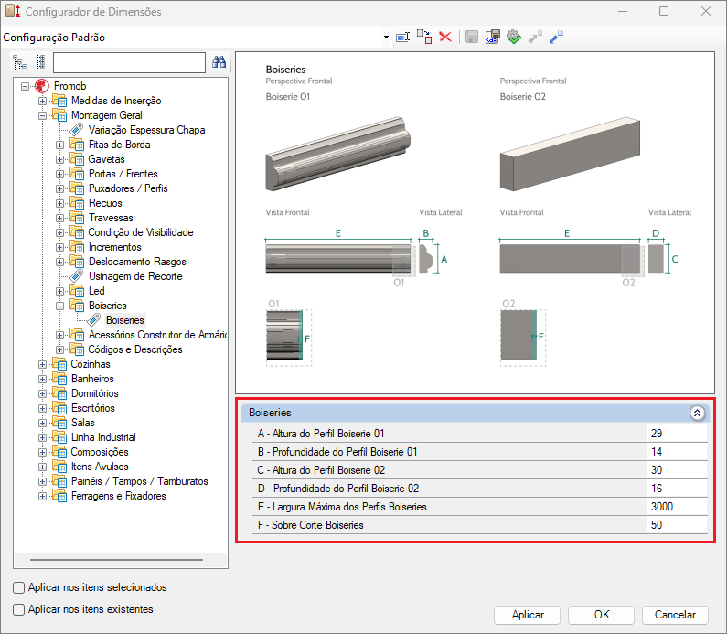Select the Condição de Visibilidade tree item
The height and width of the screenshot is (634, 727).
(141, 232)
